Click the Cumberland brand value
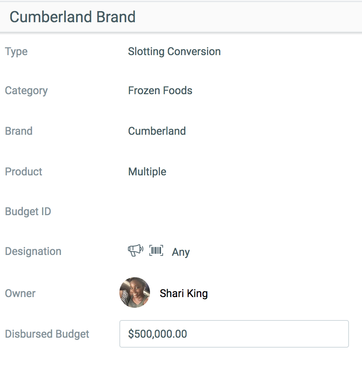This screenshot has height=366, width=362. pyautogui.click(x=157, y=131)
